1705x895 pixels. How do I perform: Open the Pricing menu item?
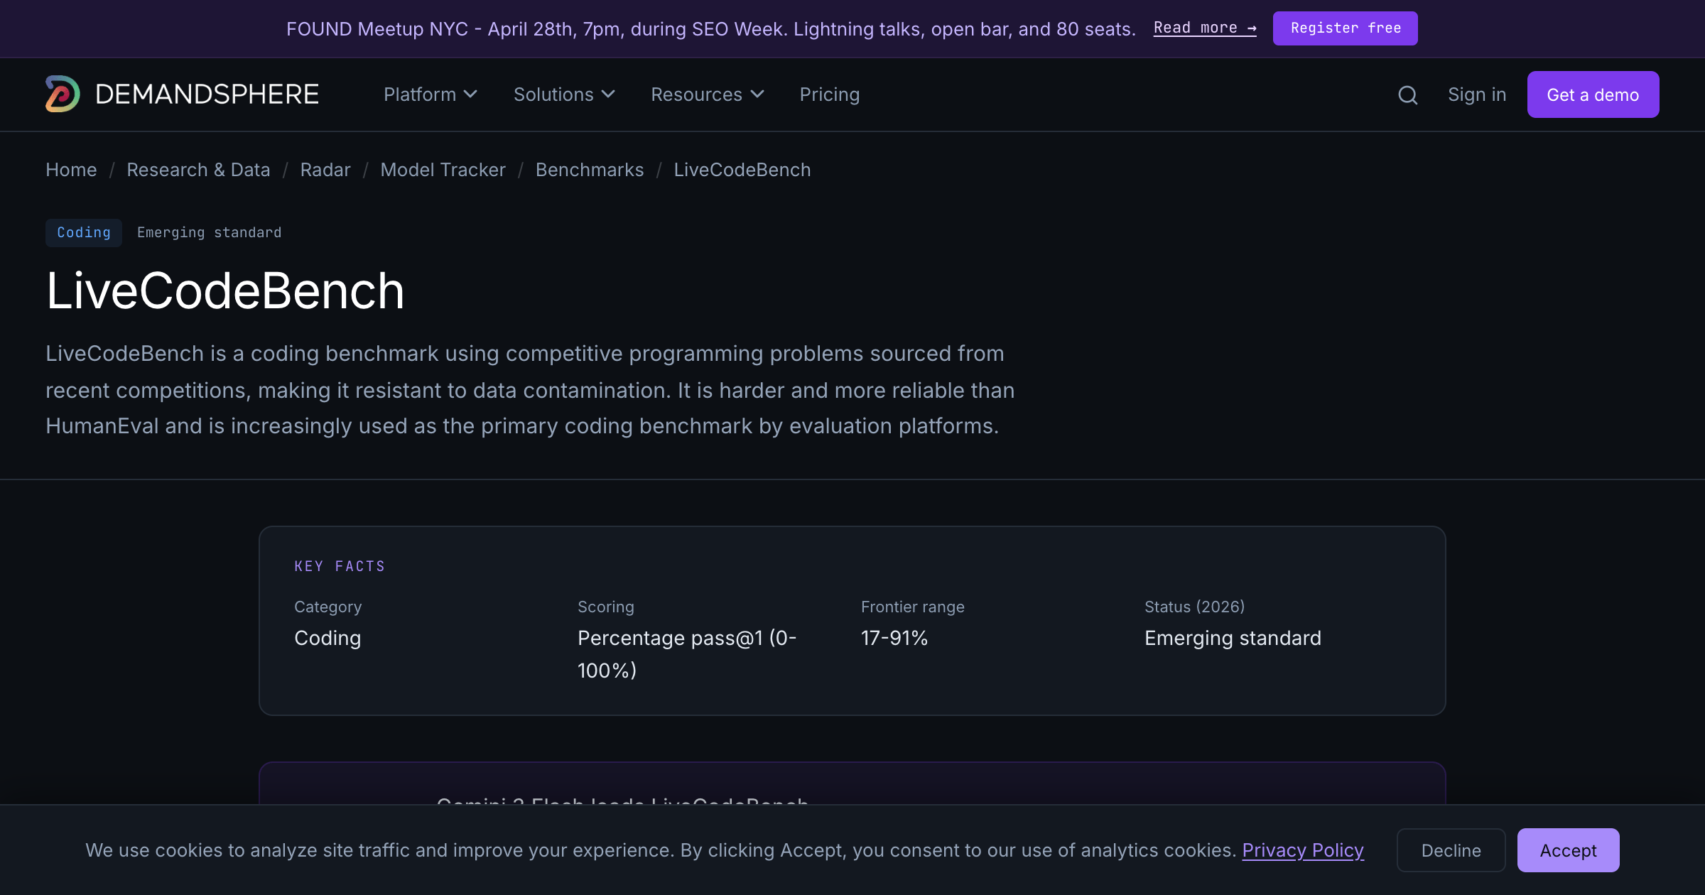[x=830, y=94]
